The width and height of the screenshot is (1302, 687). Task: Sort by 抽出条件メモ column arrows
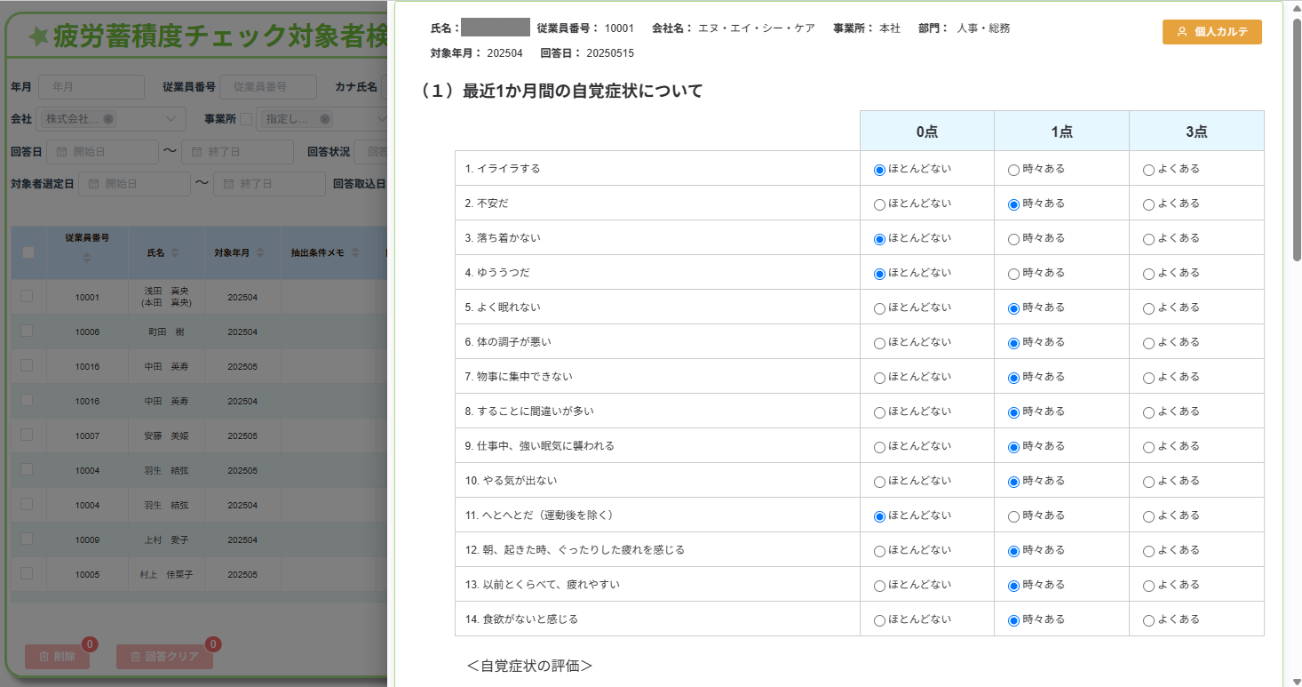point(355,252)
